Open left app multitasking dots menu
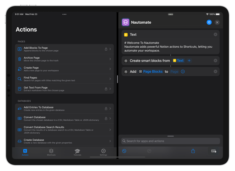This screenshot has height=171, width=235. (x=65, y=14)
